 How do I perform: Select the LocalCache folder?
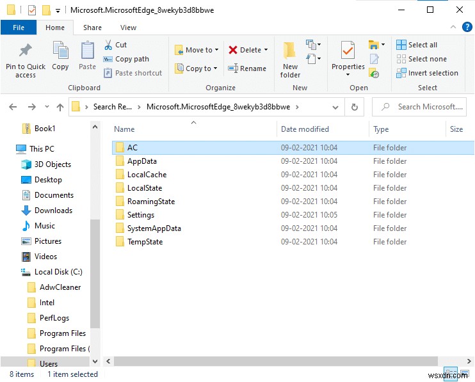[x=293, y=175]
